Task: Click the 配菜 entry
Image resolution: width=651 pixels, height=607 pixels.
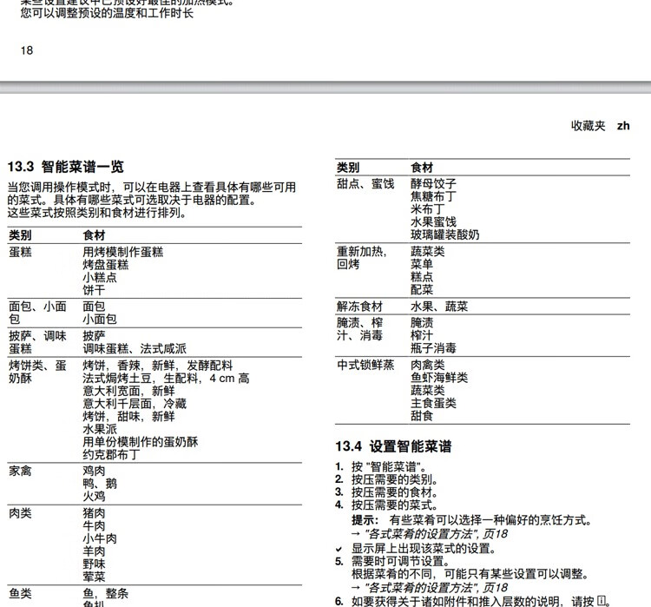Action: [x=422, y=289]
